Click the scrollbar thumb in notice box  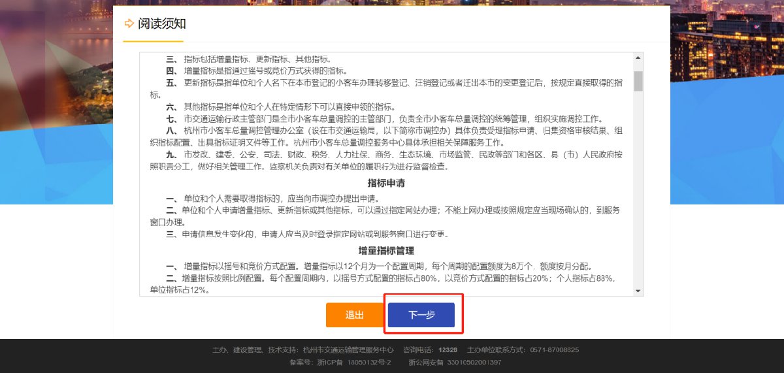(x=638, y=80)
